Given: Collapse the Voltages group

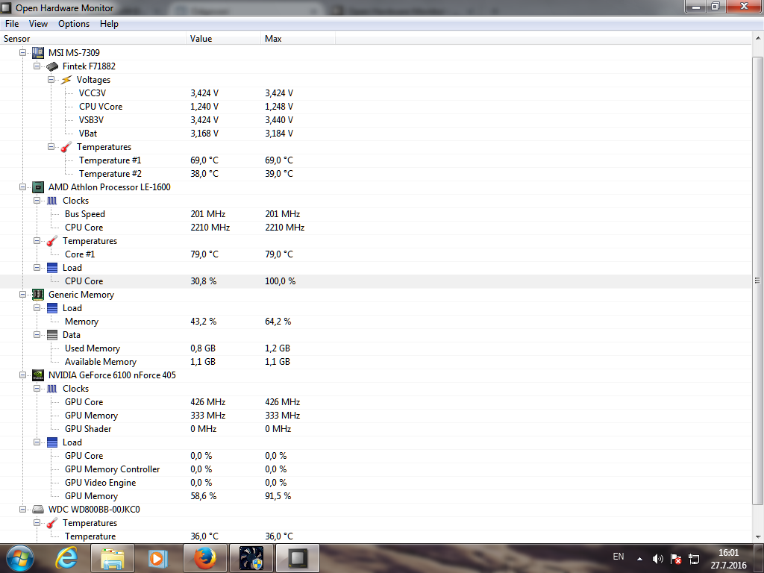Looking at the screenshot, I should tap(51, 79).
